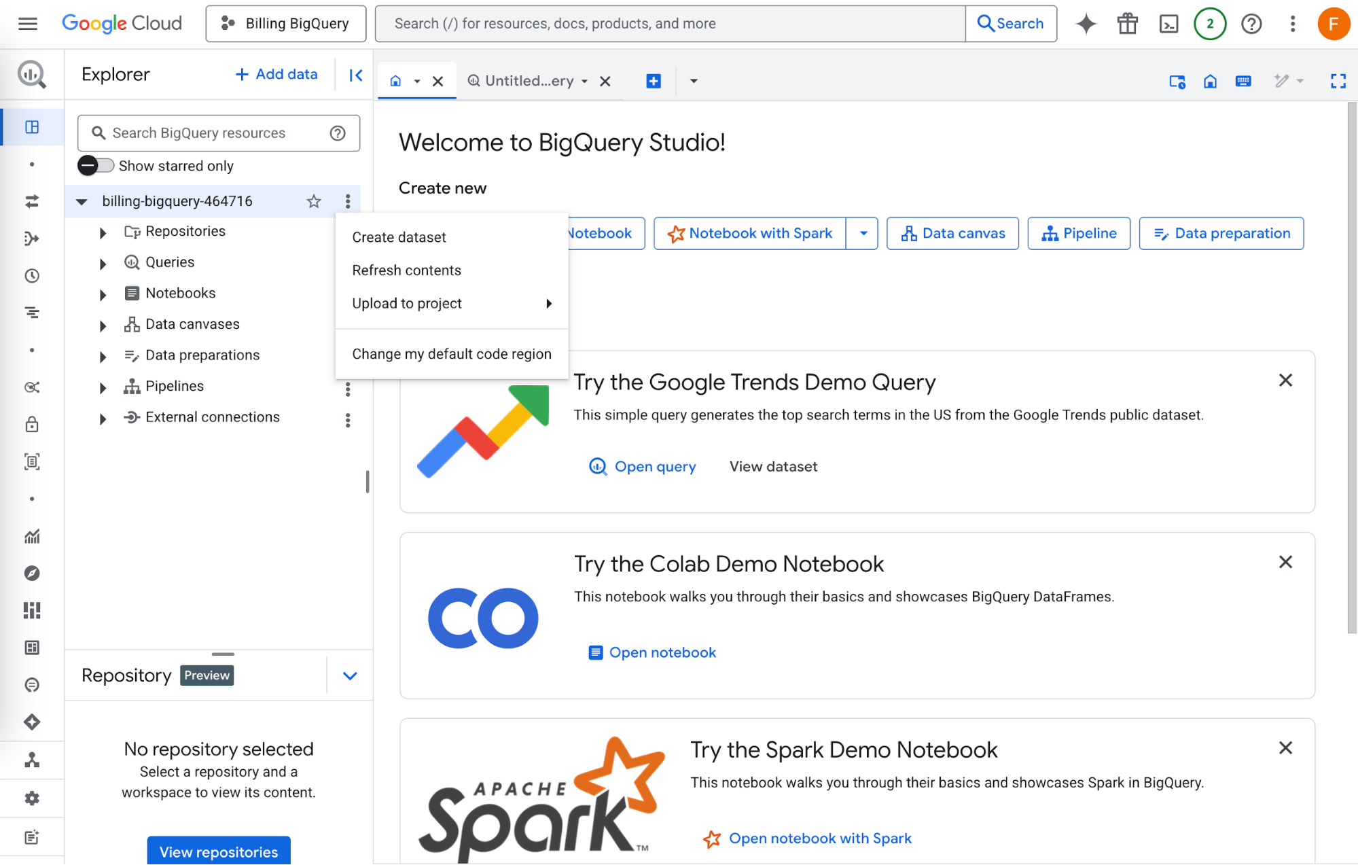This screenshot has width=1358, height=865.
Task: Open actions menu for billing-bigquery-464716
Action: pyautogui.click(x=348, y=201)
